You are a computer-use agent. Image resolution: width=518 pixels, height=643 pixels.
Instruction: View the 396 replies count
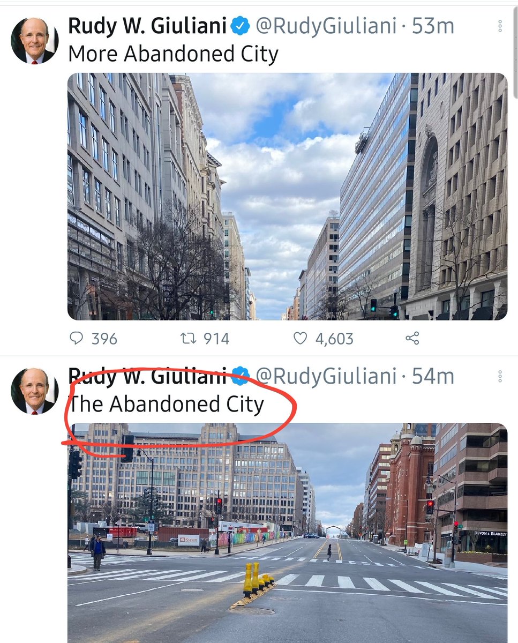click(104, 339)
